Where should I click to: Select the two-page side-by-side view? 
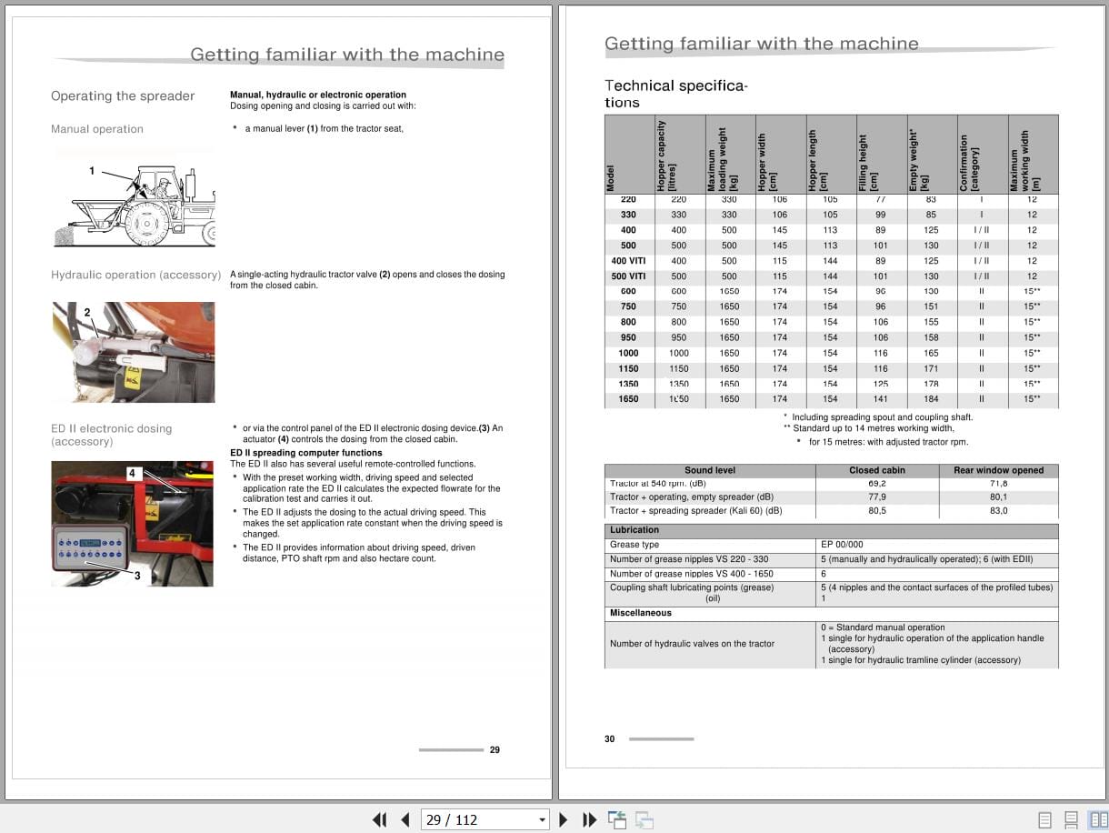tap(1098, 819)
